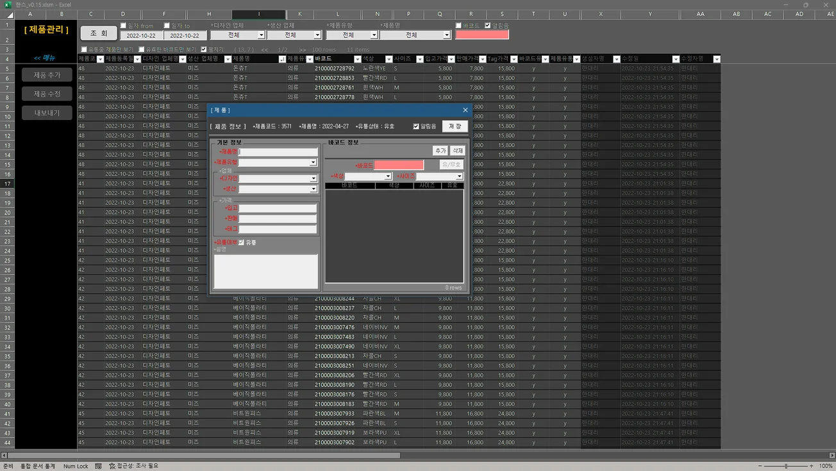Click the 태그 price field in dialog
836x471 pixels.
[278, 229]
